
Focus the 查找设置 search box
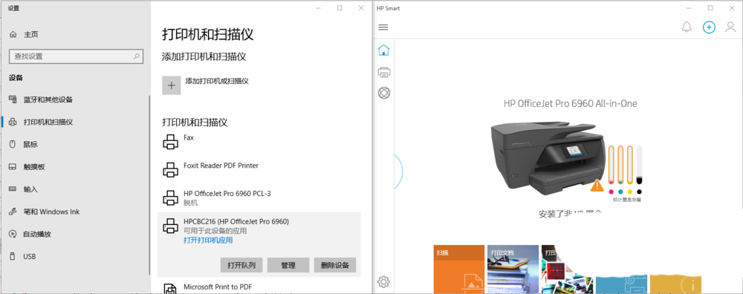click(x=76, y=56)
